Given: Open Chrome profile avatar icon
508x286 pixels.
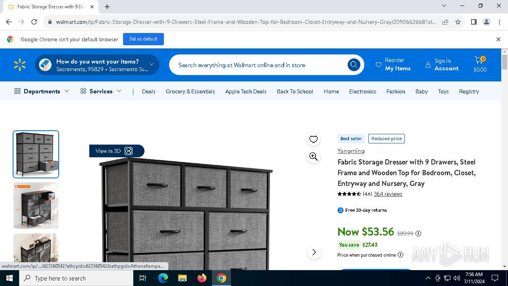Looking at the screenshot, I should 487,22.
